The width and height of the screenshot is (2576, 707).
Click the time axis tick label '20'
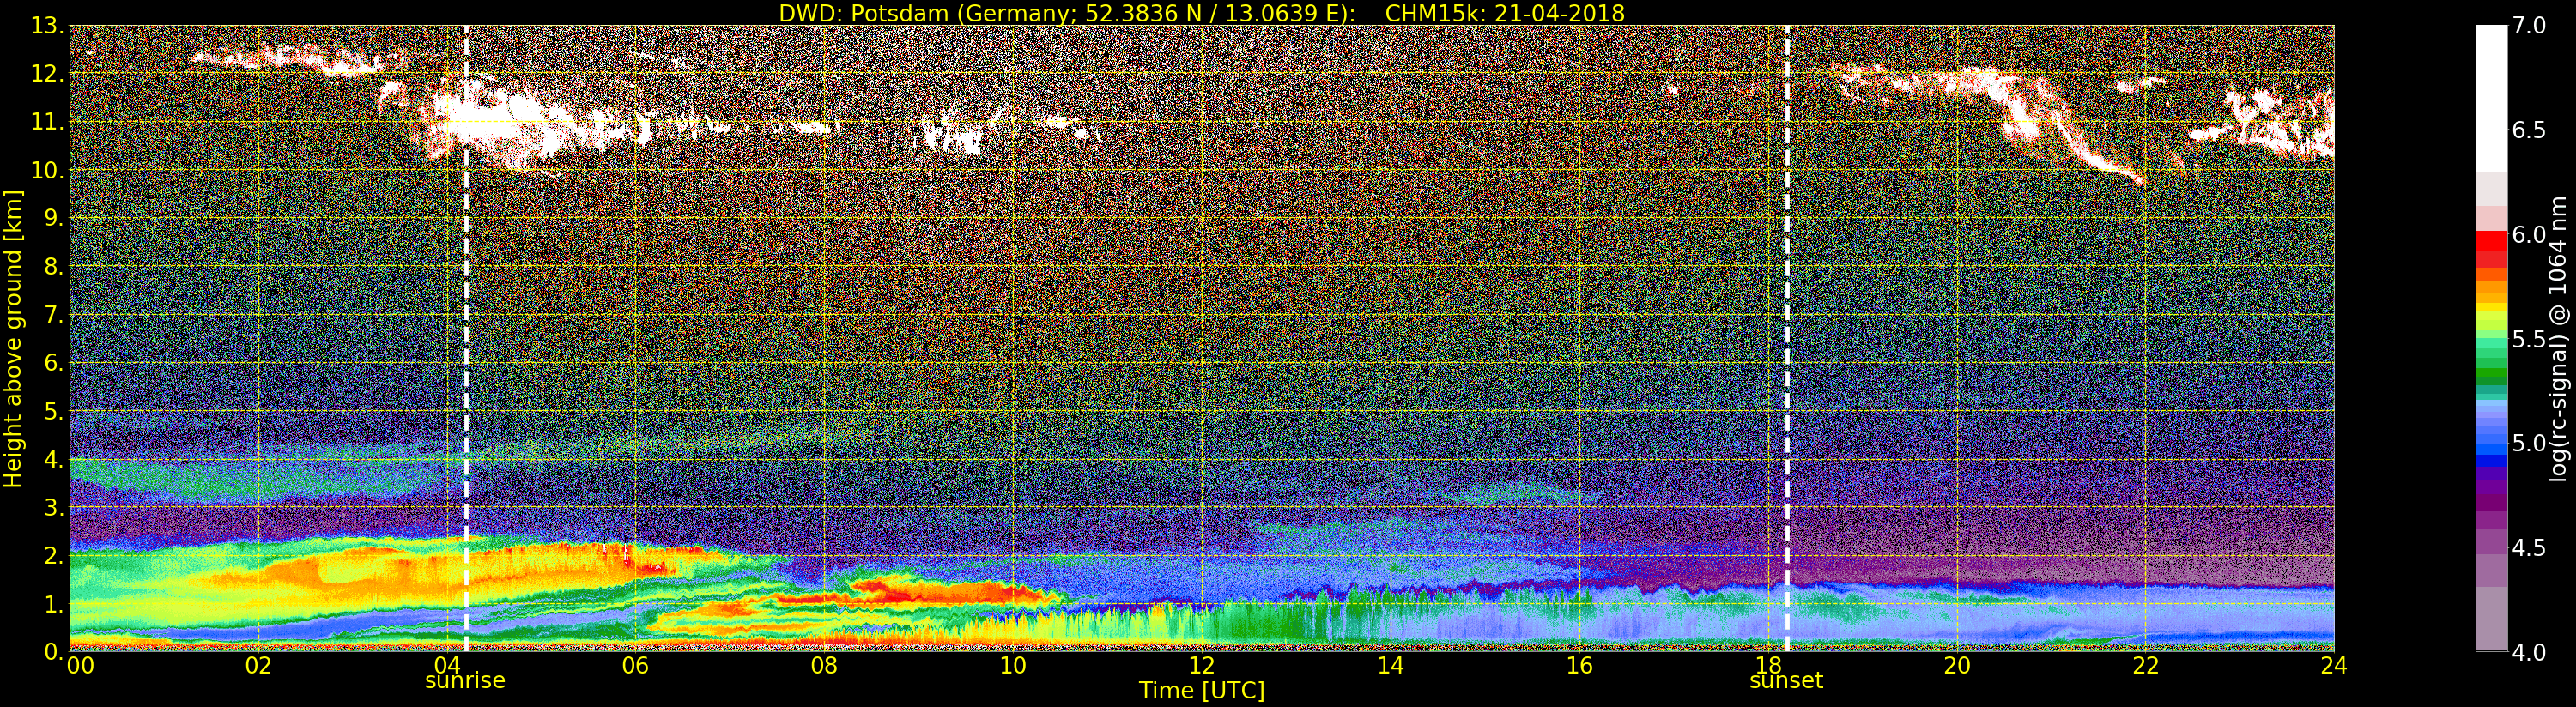click(1957, 666)
